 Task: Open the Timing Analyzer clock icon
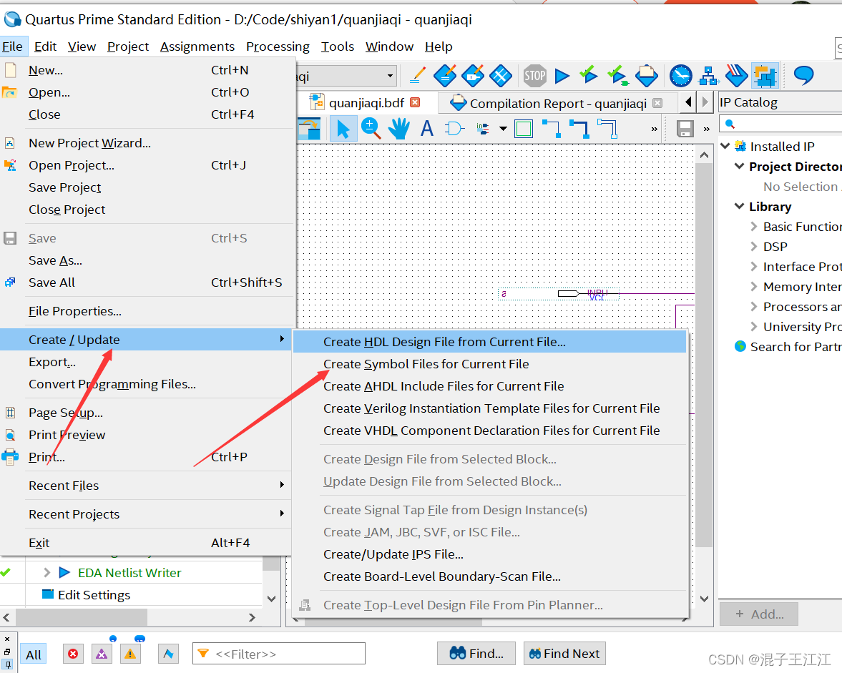point(680,76)
